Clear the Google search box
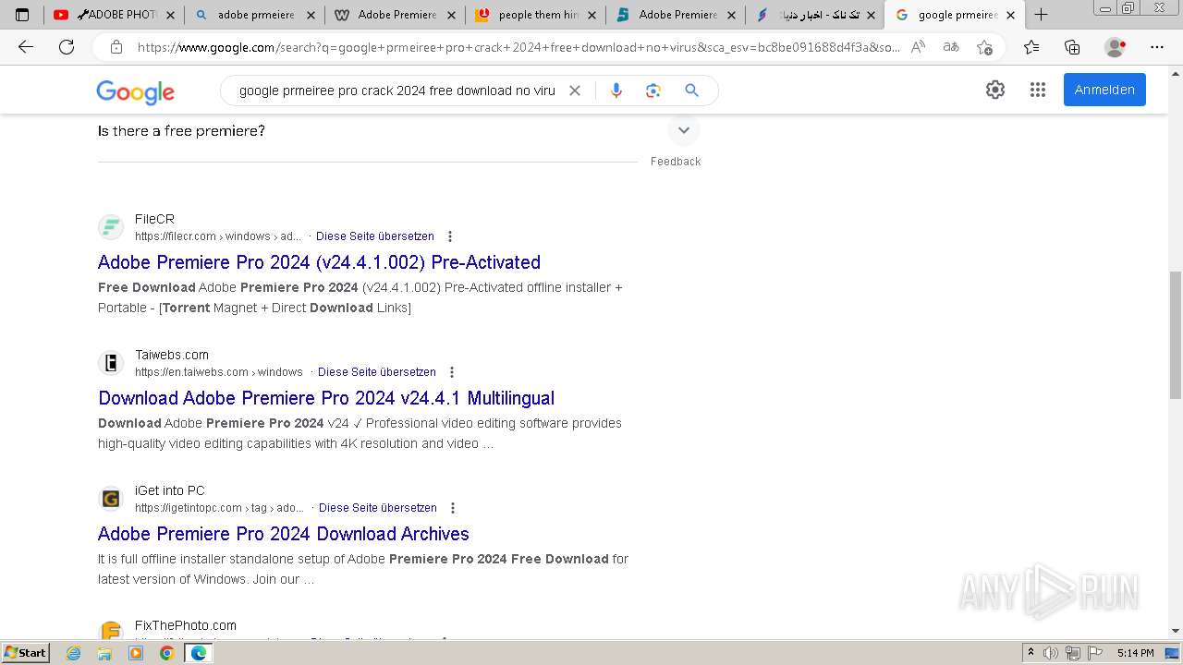 click(574, 91)
